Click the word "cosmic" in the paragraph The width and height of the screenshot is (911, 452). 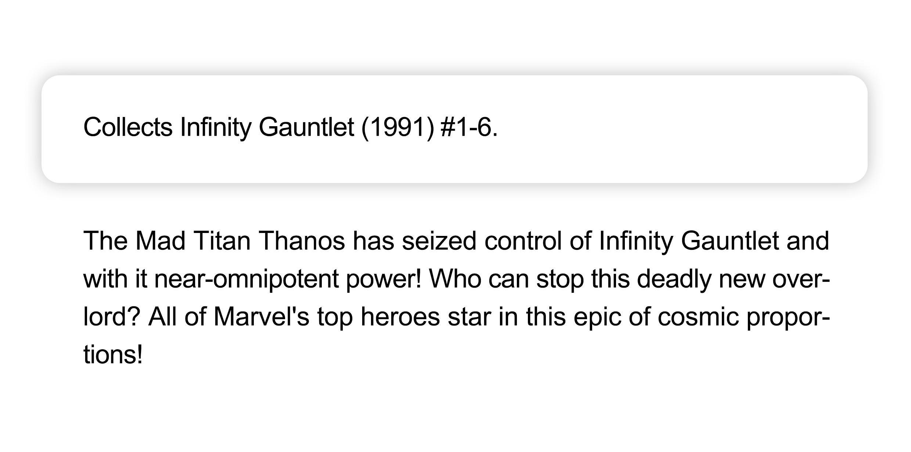point(698,317)
